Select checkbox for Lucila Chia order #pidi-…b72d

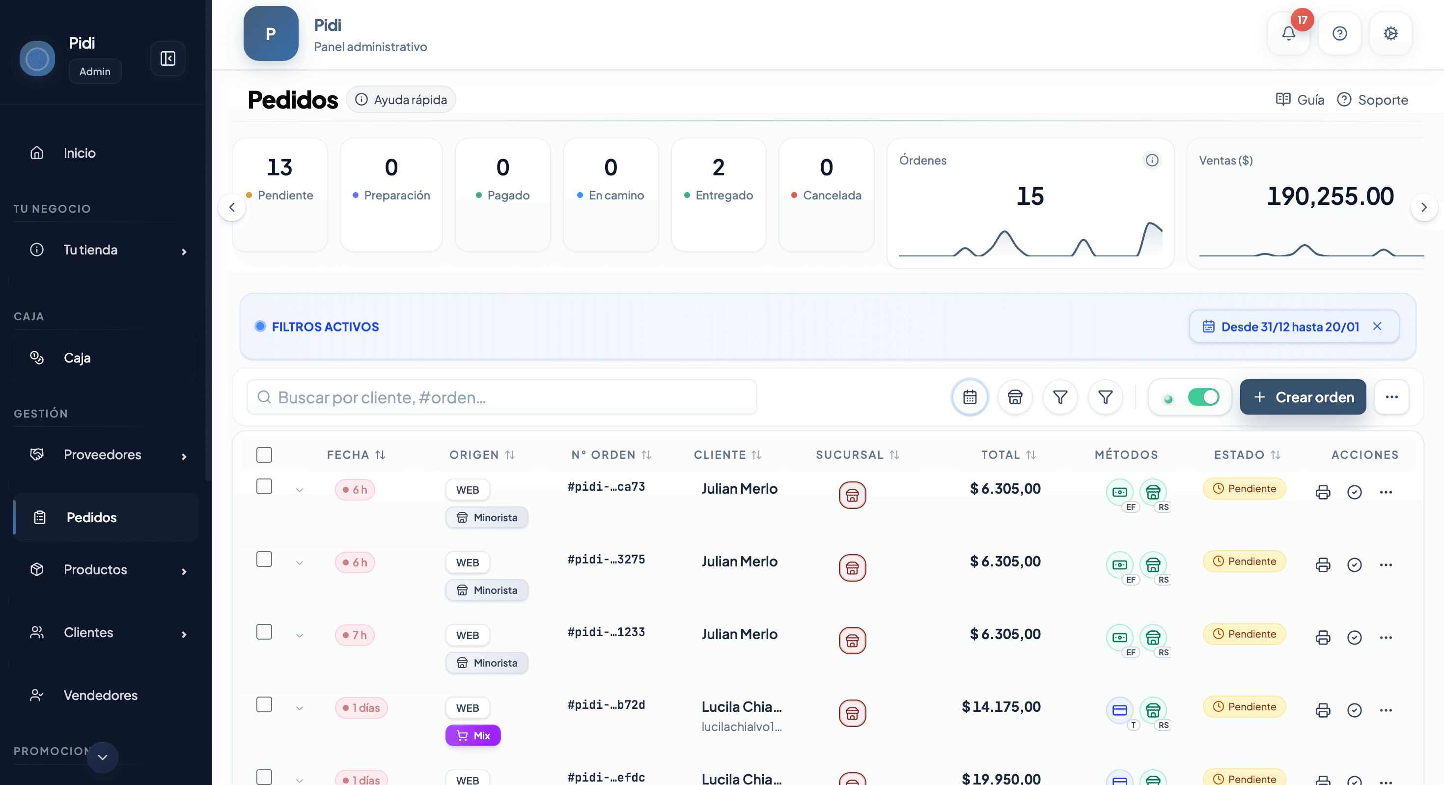pos(264,704)
